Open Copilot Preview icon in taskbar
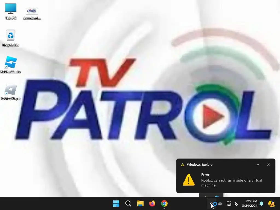Image resolution: width=280 pixels, height=210 pixels. [272, 203]
